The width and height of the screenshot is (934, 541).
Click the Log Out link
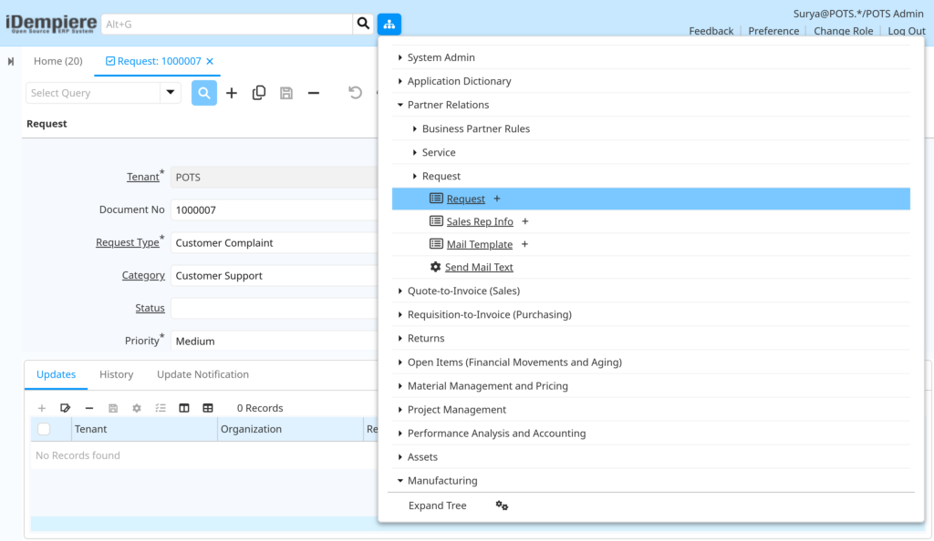906,31
